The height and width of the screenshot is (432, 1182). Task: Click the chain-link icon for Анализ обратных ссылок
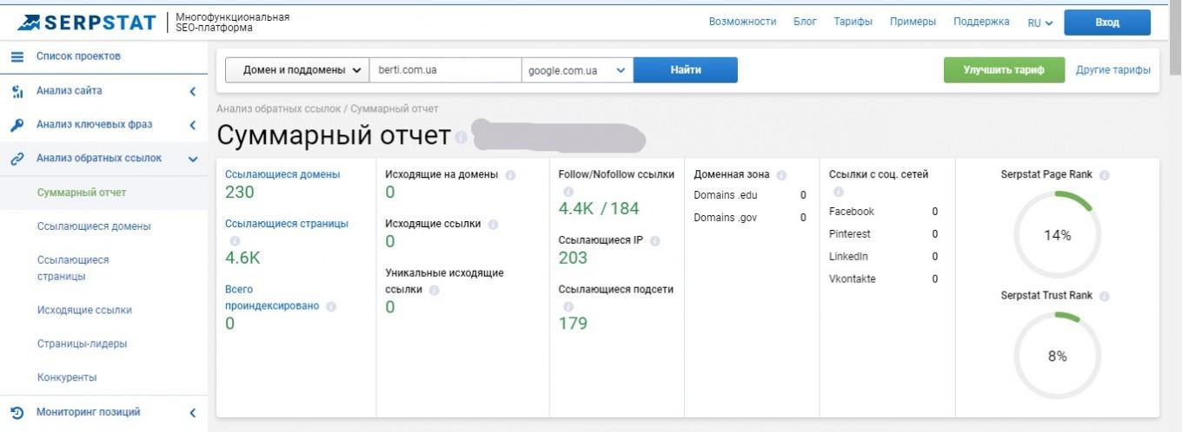point(17,159)
